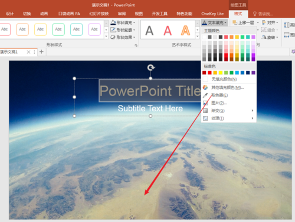Click 上移一层 bring forward button
Image resolution: width=295 pixels, height=222 pixels.
point(245,22)
